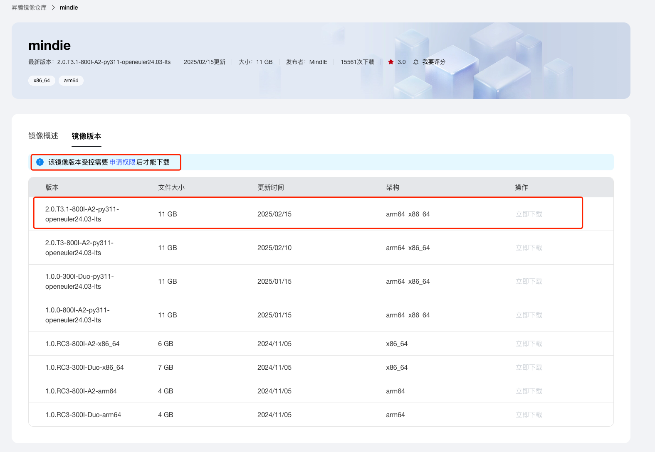The height and width of the screenshot is (452, 655).
Task: Click 立即下载 for 1.0.RC3-300I-Duo-arm64
Action: (x=529, y=415)
